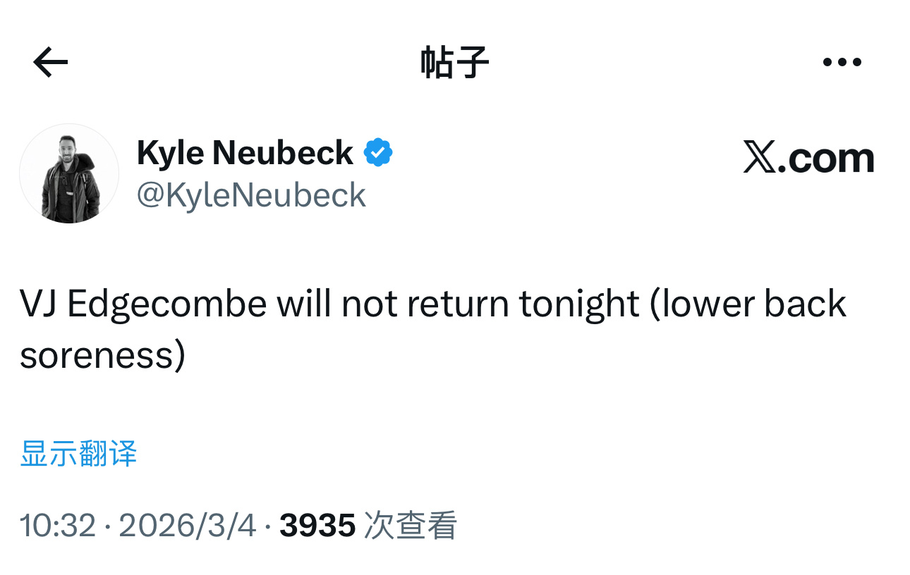Screen dimensions: 910x575
Task: Click the 3935 views count
Action: (x=318, y=524)
